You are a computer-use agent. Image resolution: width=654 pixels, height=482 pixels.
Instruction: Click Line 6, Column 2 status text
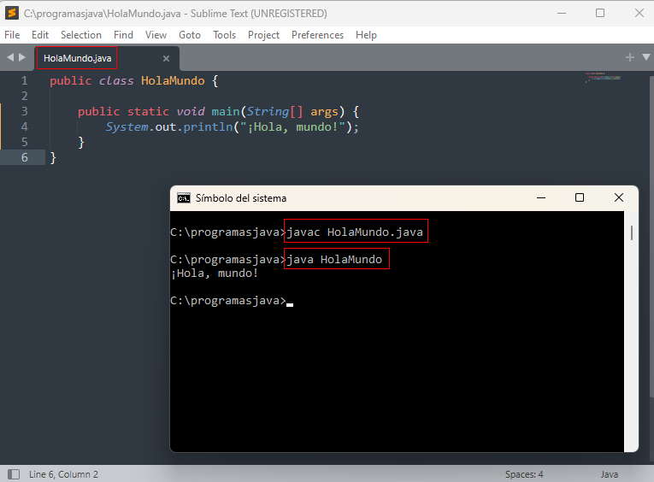coord(63,474)
